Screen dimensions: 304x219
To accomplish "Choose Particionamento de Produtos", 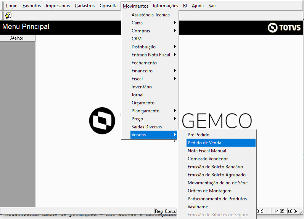I will (x=221, y=199).
